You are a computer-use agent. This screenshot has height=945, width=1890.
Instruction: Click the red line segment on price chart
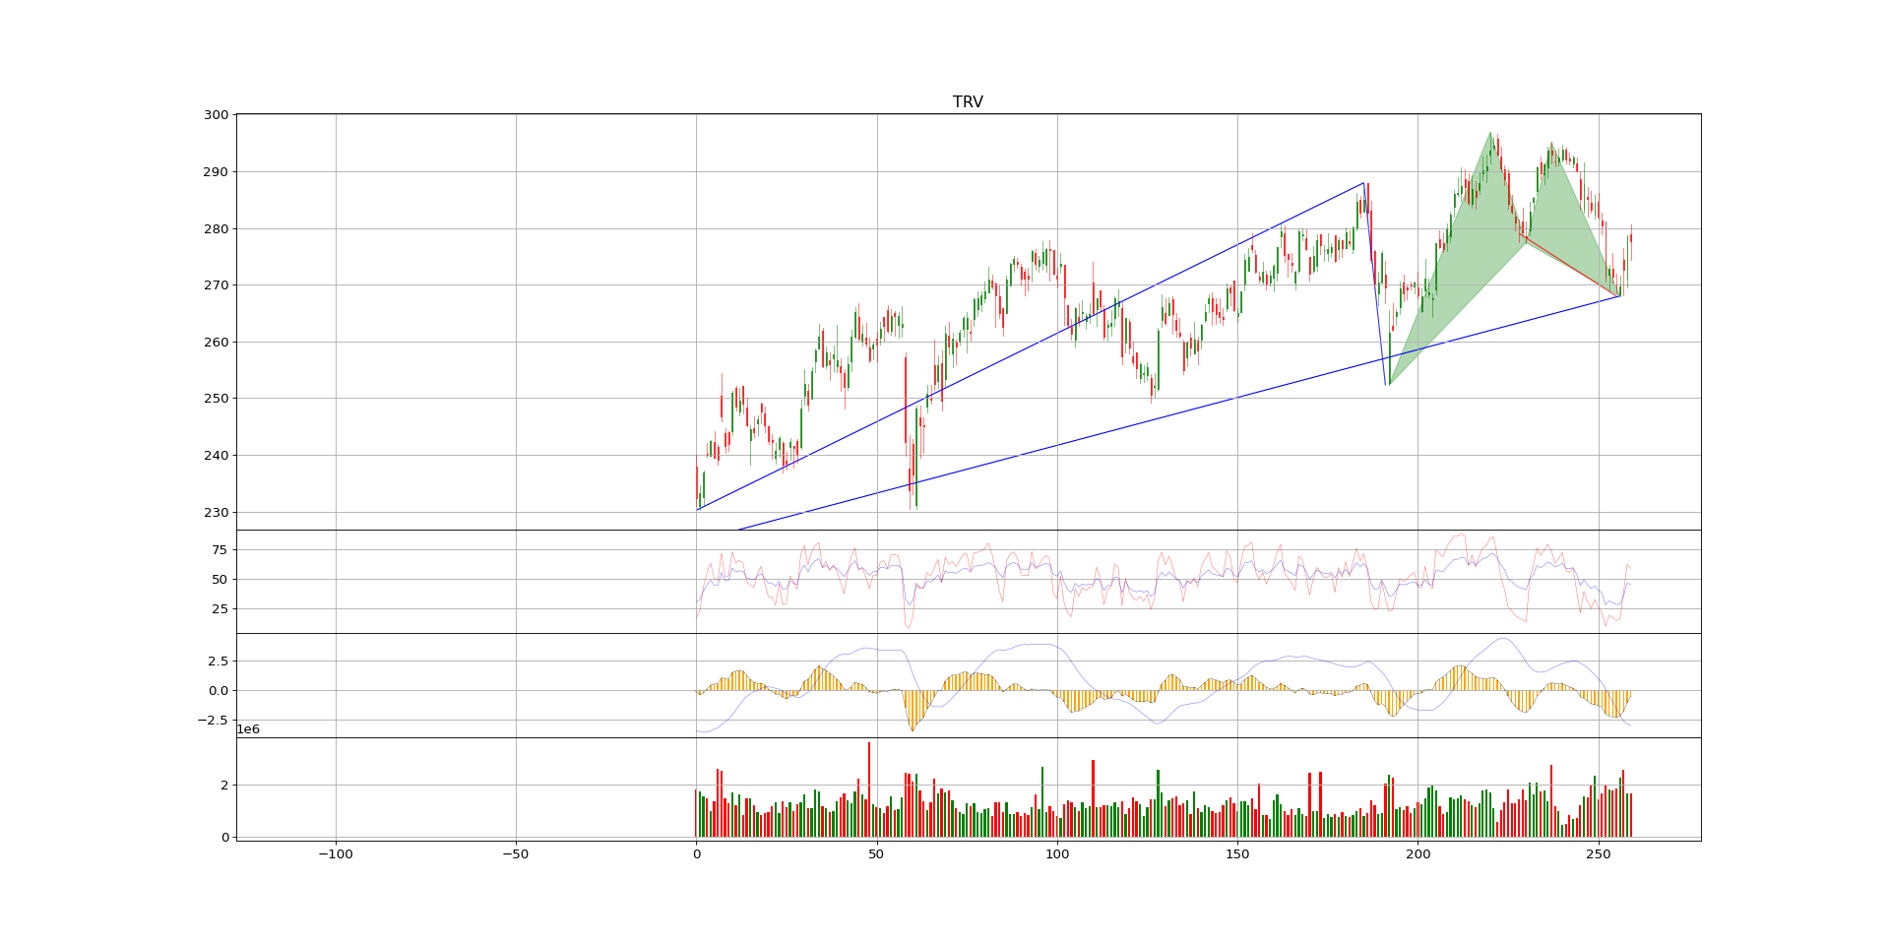click(x=1569, y=265)
